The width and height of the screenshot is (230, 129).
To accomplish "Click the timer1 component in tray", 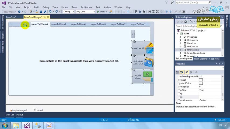I will click(x=39, y=110).
